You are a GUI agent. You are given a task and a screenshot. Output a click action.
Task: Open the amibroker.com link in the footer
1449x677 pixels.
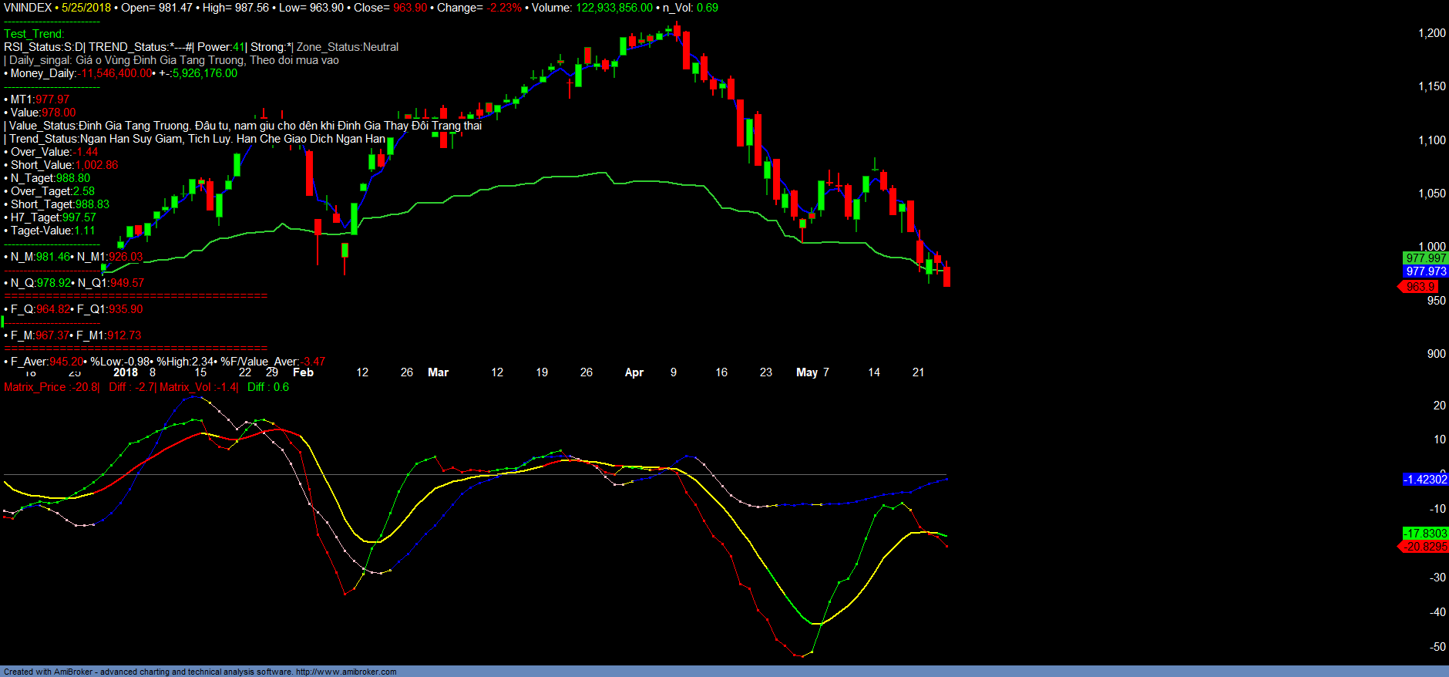coord(345,672)
